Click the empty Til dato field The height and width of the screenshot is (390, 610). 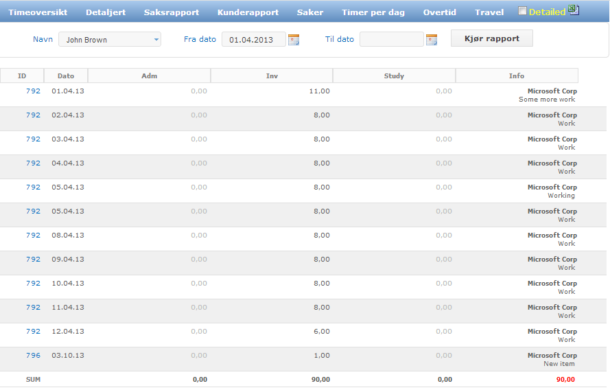click(391, 40)
